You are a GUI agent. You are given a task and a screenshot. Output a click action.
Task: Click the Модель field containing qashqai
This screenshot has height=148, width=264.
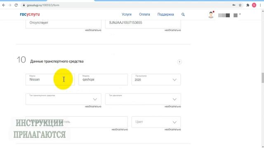coord(103,79)
